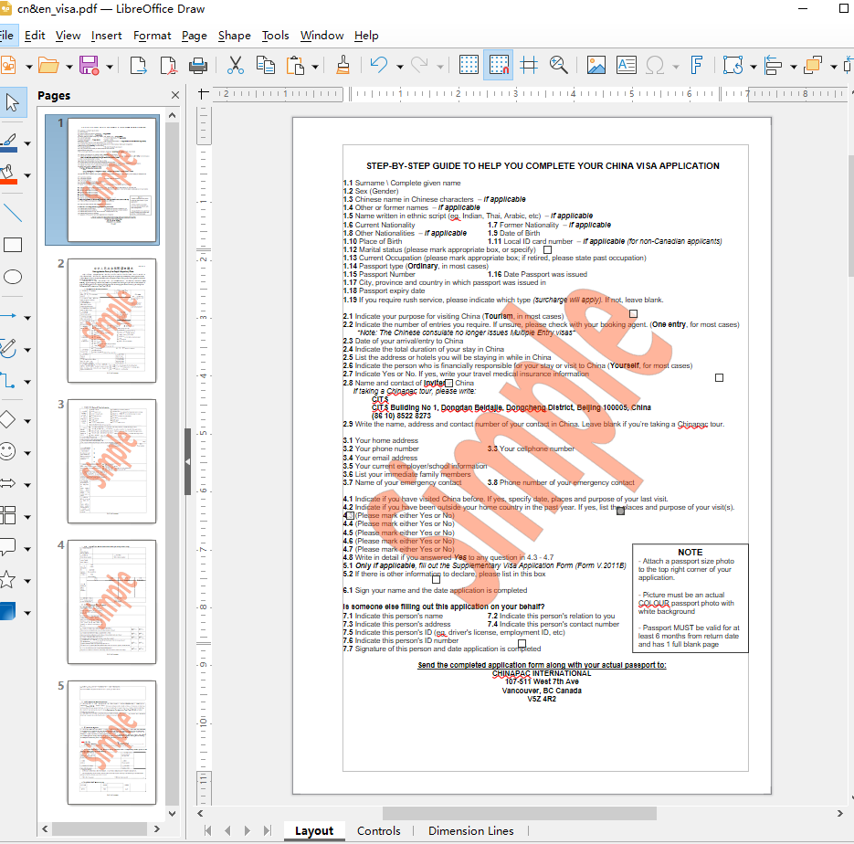Hide the Pages pane with handle

coord(187,461)
